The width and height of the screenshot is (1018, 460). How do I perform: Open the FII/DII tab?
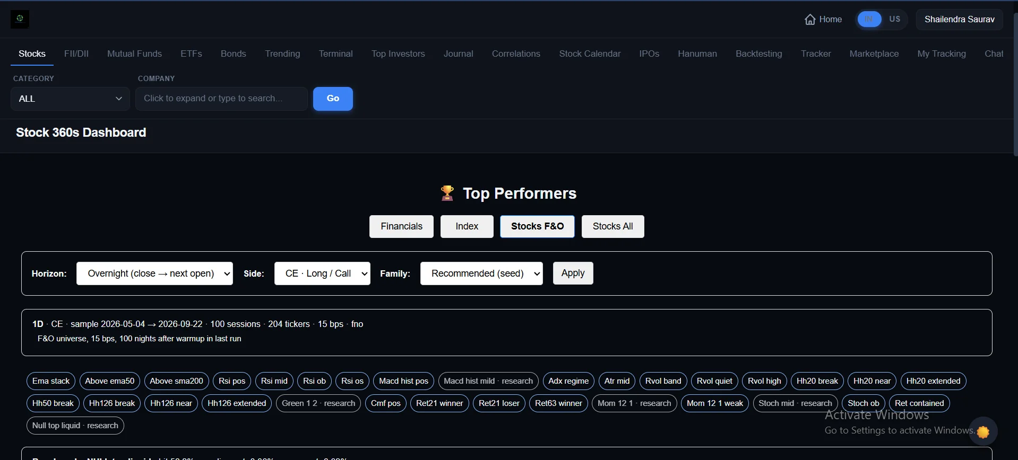coord(76,54)
